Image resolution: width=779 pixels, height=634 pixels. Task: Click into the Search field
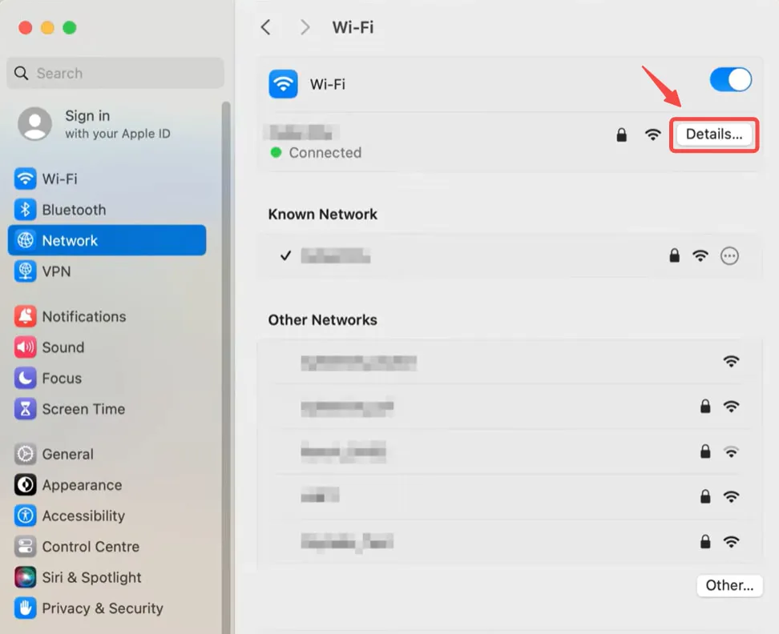tap(115, 73)
